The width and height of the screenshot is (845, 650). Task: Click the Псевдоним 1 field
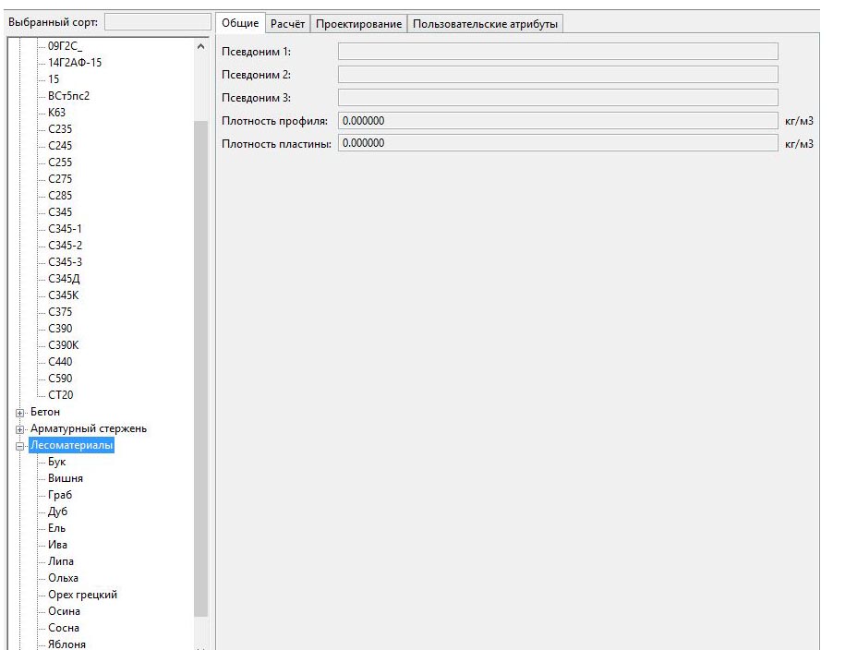[558, 52]
